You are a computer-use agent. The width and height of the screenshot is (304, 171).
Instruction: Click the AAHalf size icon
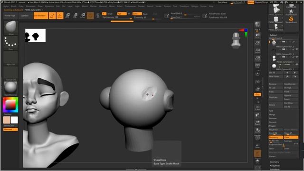click(257, 58)
